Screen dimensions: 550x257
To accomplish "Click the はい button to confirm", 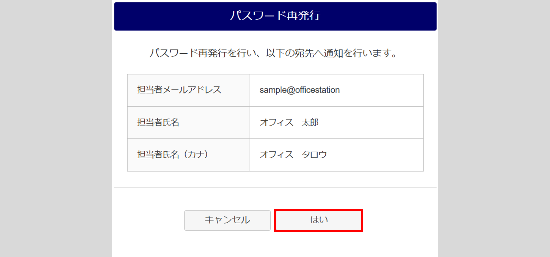I will tap(318, 220).
